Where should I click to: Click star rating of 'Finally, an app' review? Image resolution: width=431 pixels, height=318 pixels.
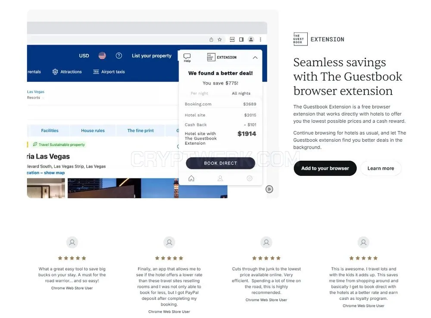coord(169,258)
